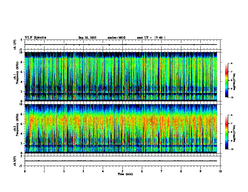Image resolution: width=248 pixels, height=192 pixels.
Task: Click time axis tick label "9"
Action: click(200, 171)
